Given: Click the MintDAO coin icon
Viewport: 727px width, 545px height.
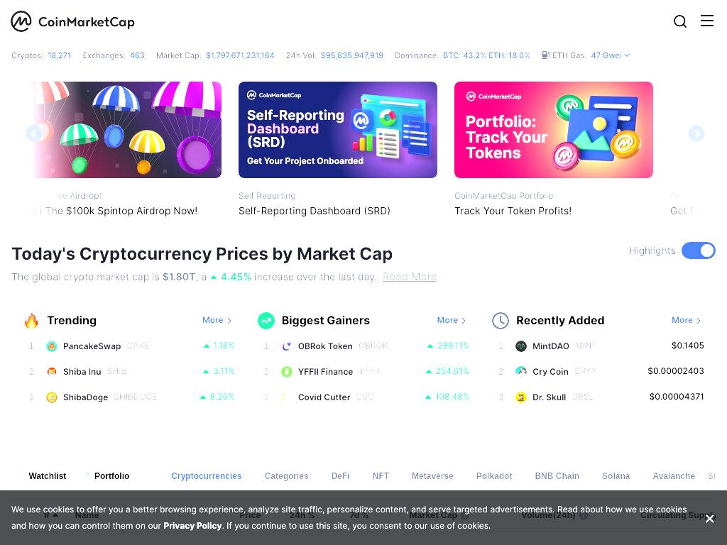Looking at the screenshot, I should coord(521,346).
